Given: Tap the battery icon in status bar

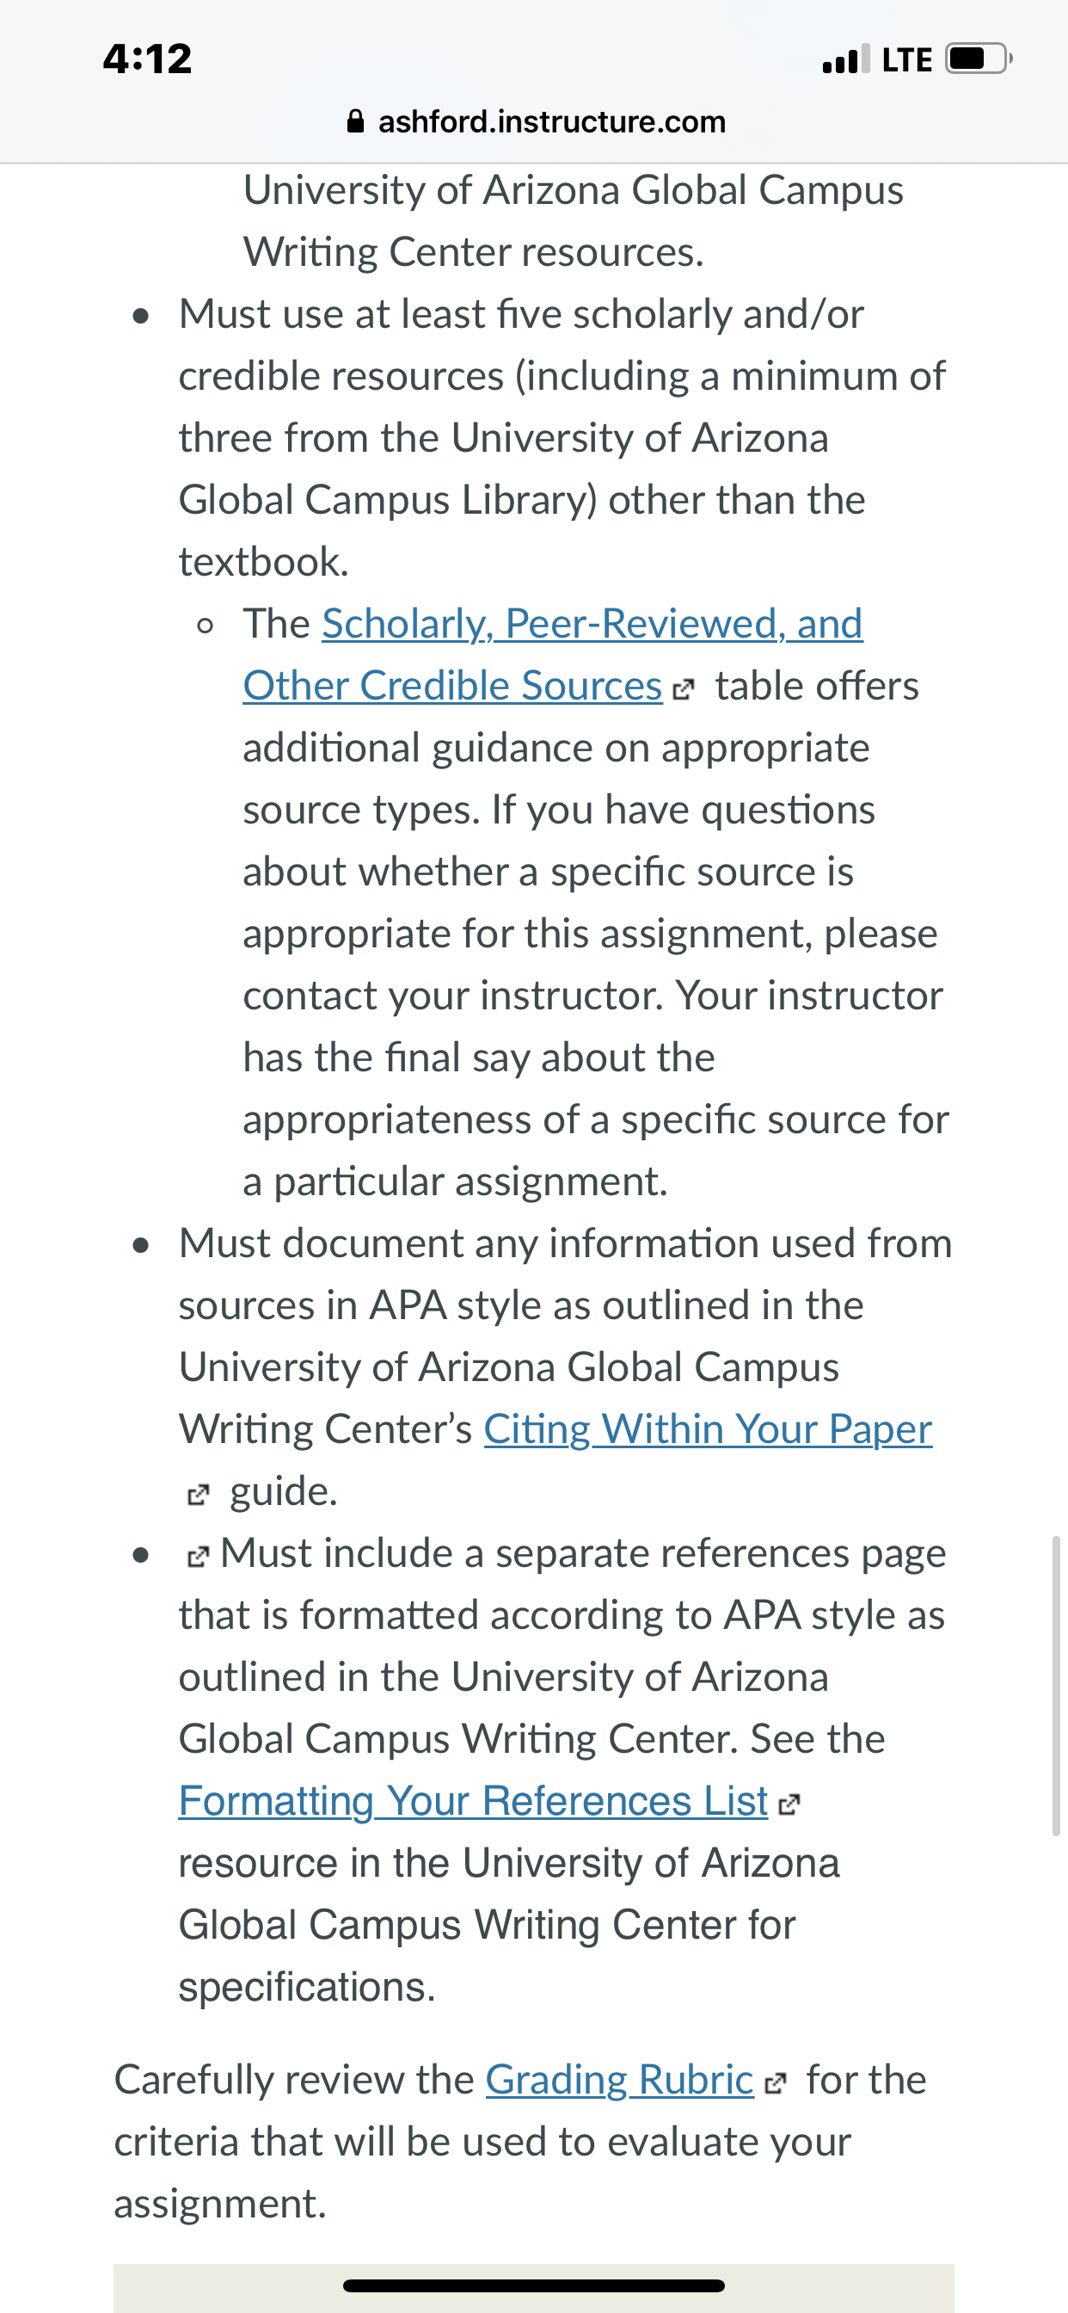Looking at the screenshot, I should pos(979,59).
